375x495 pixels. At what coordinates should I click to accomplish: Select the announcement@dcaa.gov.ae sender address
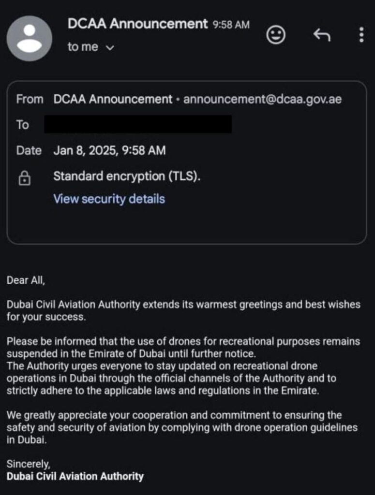pos(262,100)
